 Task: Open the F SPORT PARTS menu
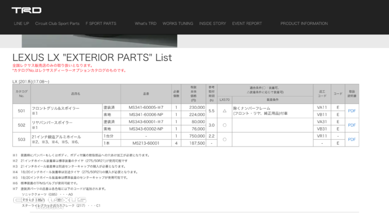click(x=101, y=24)
